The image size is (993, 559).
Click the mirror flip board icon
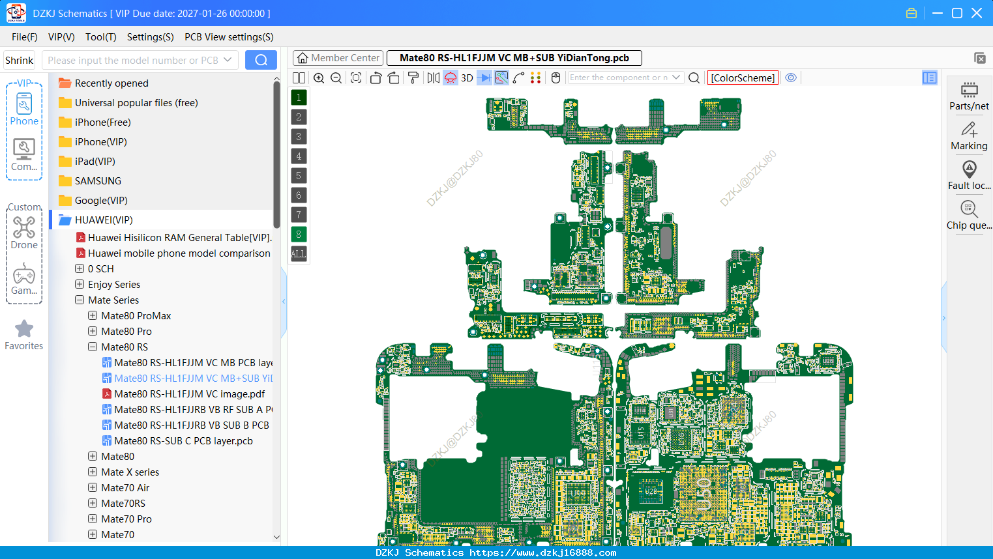pos(434,78)
